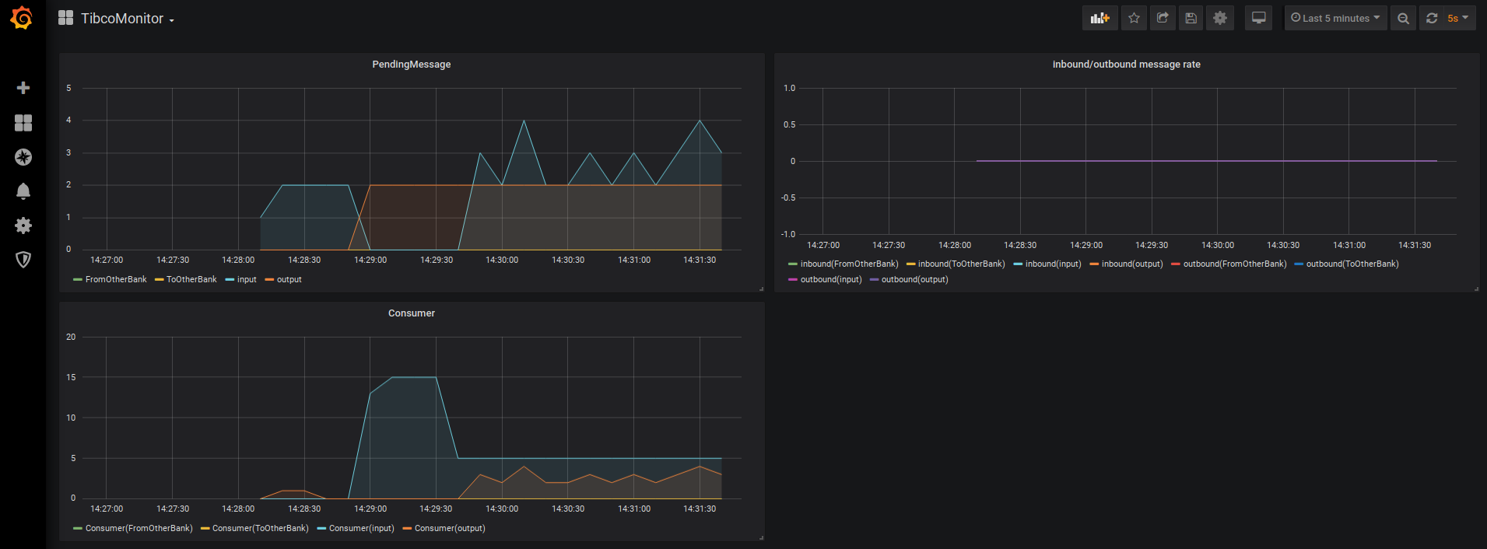Open the Explore compass icon
The width and height of the screenshot is (1487, 549).
(x=23, y=157)
